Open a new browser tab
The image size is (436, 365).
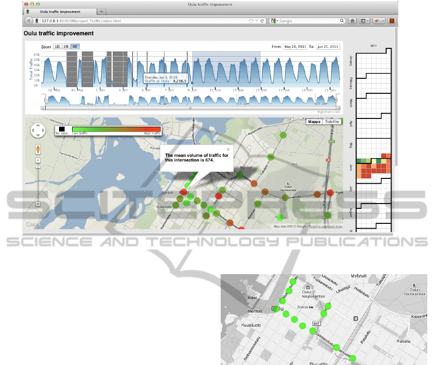(102, 11)
